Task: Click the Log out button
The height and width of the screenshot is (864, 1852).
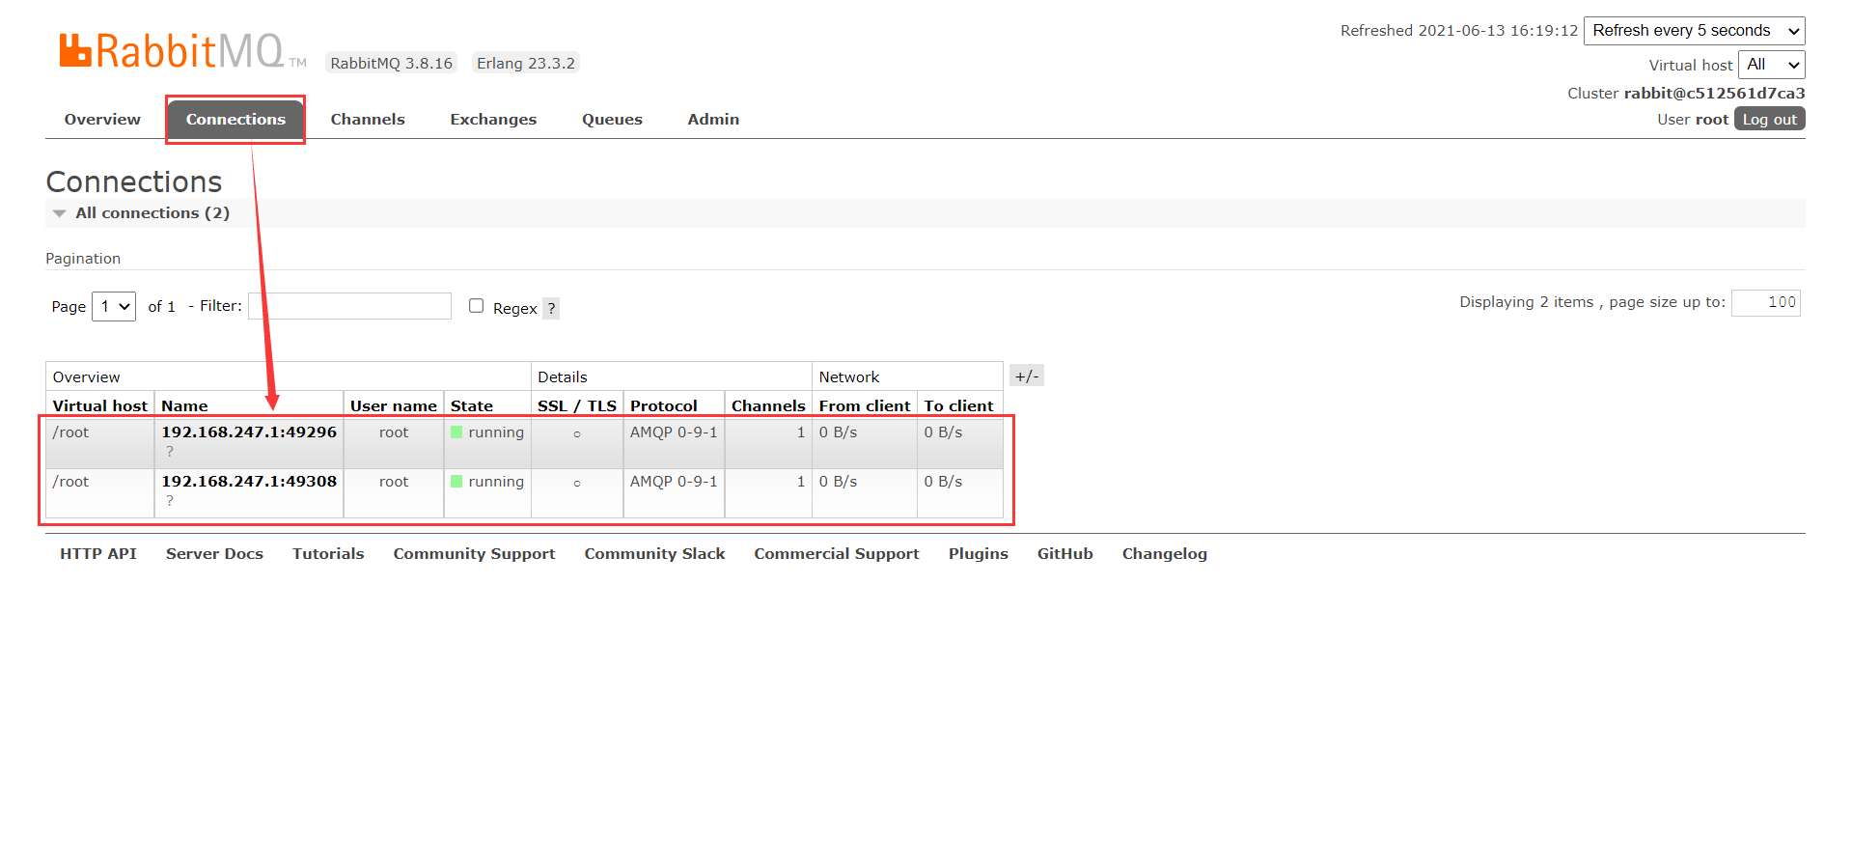Action: (1769, 119)
